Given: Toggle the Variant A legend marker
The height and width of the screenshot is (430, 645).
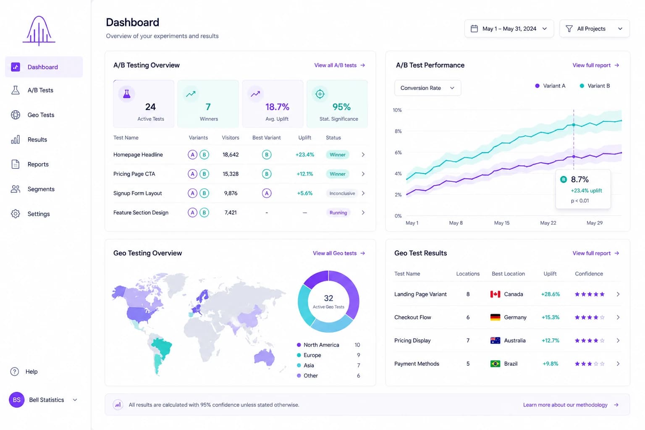Looking at the screenshot, I should (537, 86).
